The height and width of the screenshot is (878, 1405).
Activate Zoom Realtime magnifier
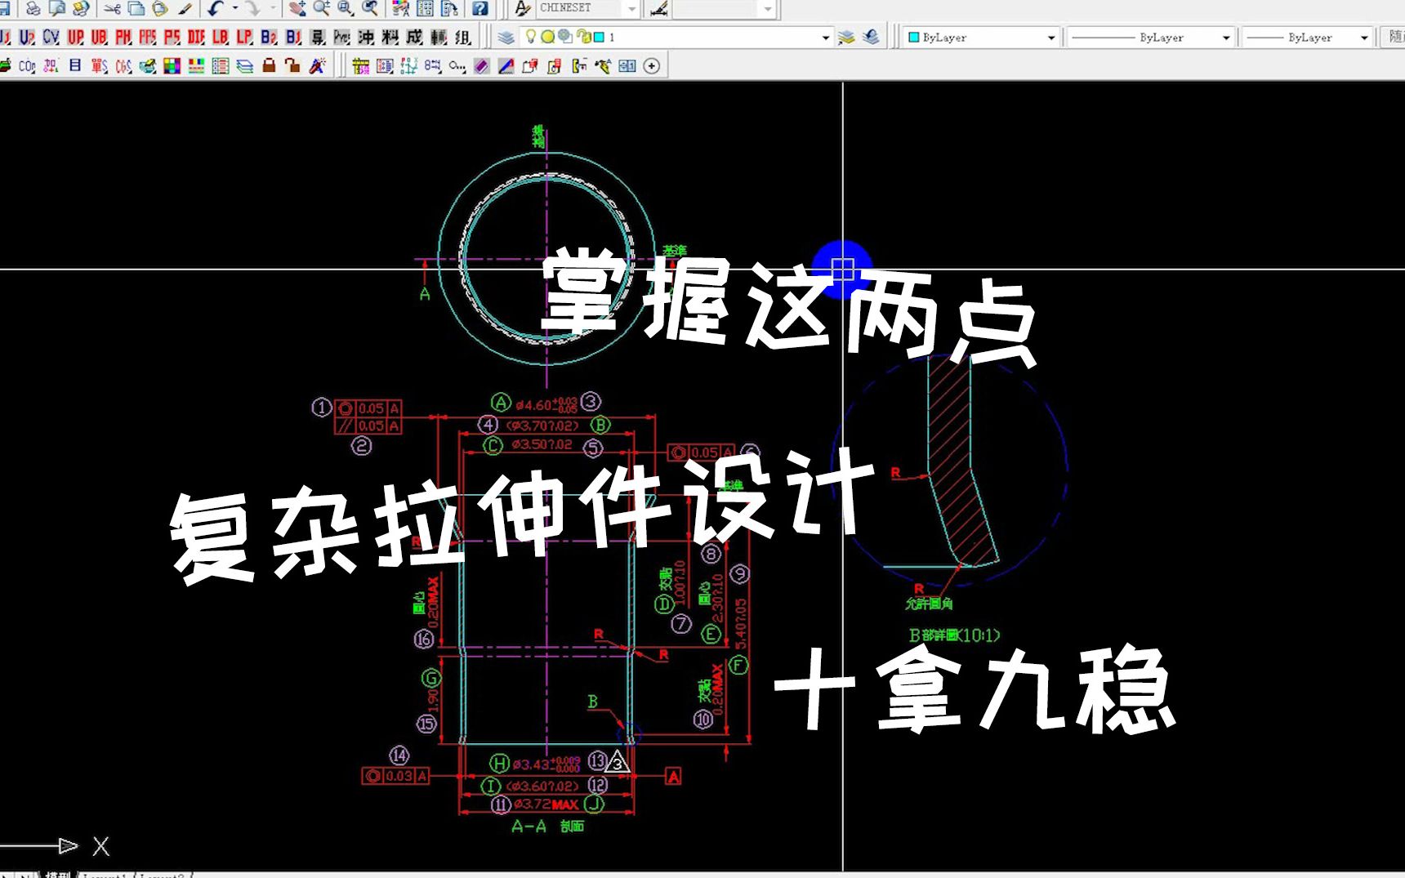tap(322, 9)
